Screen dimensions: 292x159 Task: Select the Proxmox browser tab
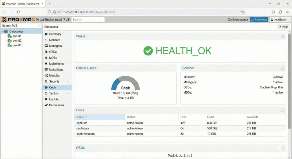[x=23, y=4]
